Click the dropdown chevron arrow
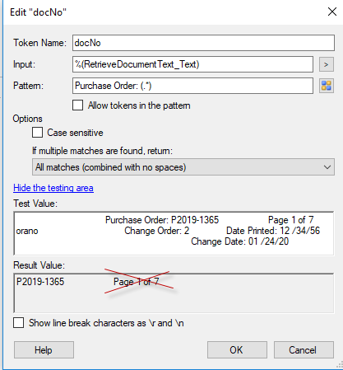Viewport: 343px width, 370px height. [327, 167]
